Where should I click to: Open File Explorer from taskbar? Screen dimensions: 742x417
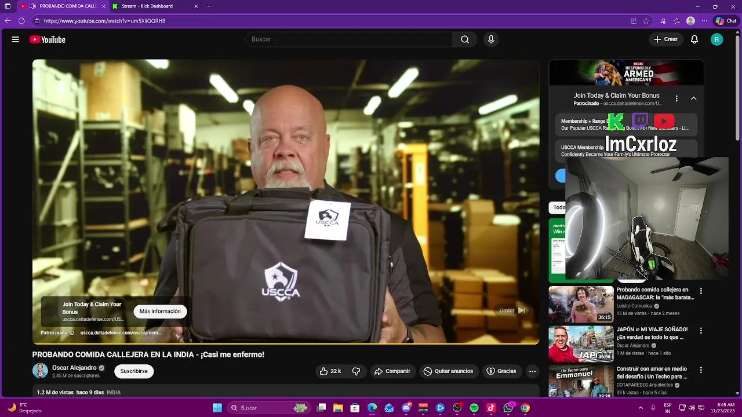(338, 408)
